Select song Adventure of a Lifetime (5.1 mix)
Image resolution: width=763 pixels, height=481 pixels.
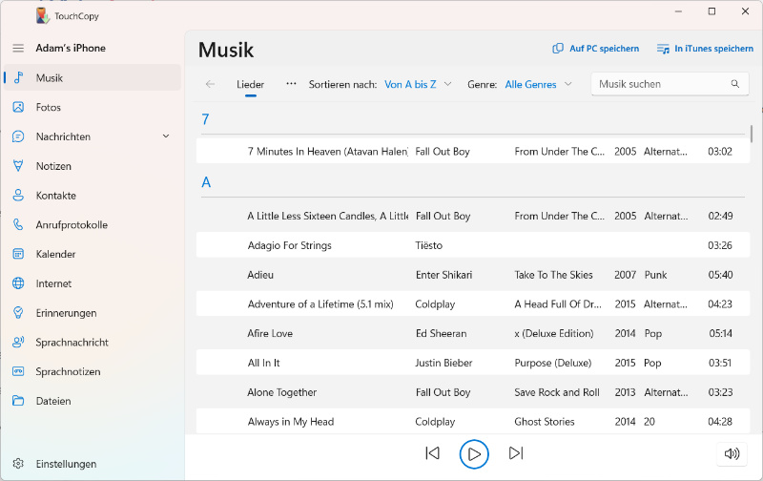pyautogui.click(x=473, y=304)
